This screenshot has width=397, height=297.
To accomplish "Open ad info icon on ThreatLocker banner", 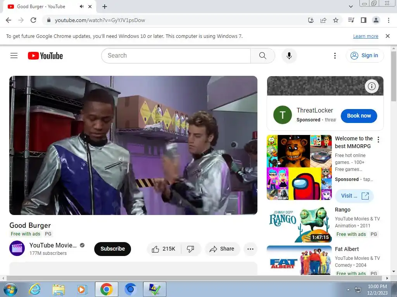I will (371, 86).
